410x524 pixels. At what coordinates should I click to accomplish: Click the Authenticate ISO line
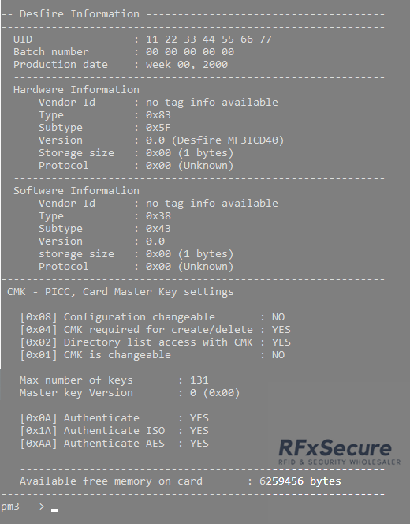coord(114,431)
